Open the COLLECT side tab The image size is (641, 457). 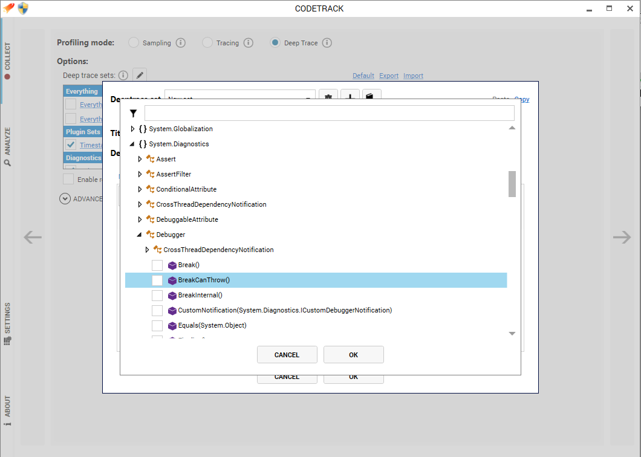7,61
